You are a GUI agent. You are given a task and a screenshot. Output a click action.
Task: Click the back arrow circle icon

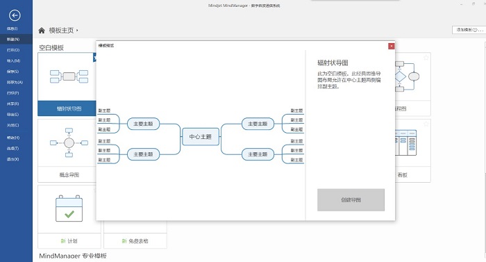(x=15, y=15)
